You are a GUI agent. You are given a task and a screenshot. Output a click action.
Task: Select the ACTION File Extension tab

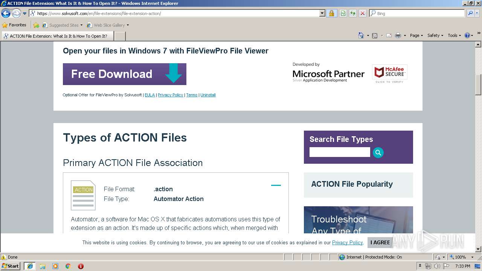point(58,36)
